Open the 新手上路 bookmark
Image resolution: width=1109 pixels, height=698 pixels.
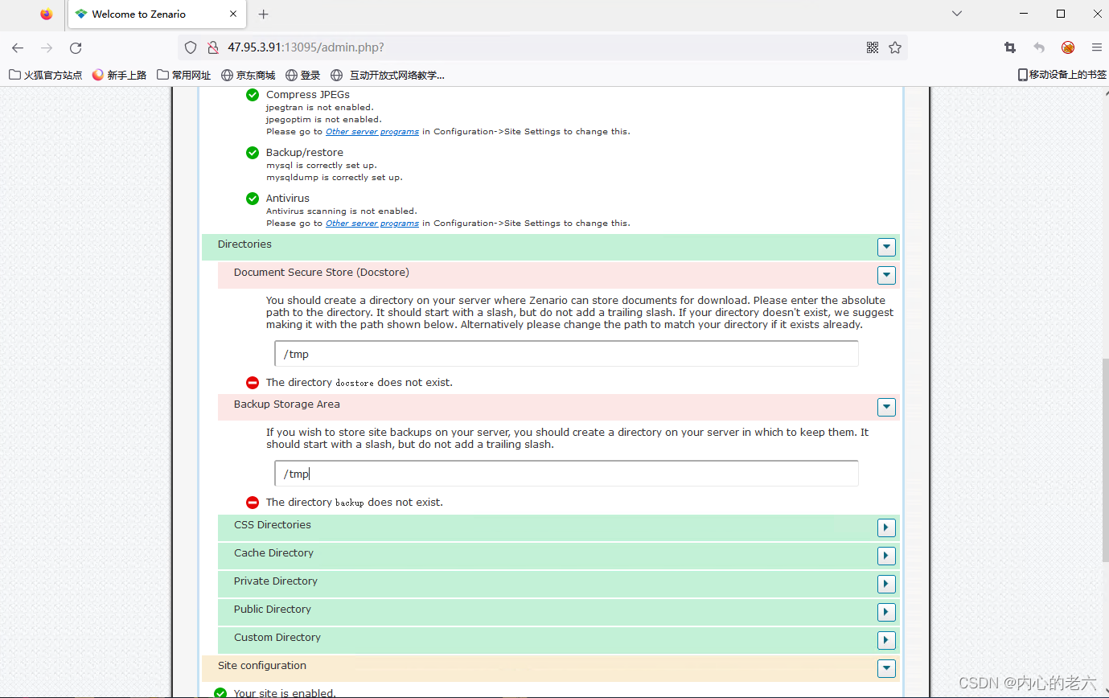point(119,75)
